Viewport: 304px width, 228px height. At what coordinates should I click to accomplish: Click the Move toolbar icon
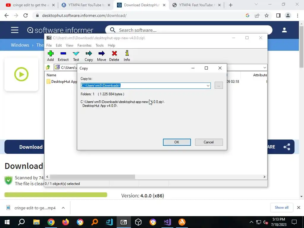click(x=102, y=56)
